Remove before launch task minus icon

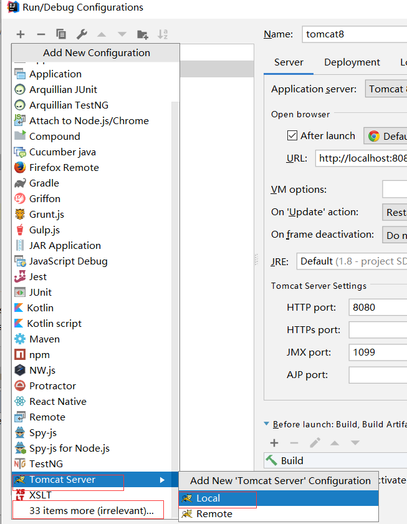pos(294,443)
